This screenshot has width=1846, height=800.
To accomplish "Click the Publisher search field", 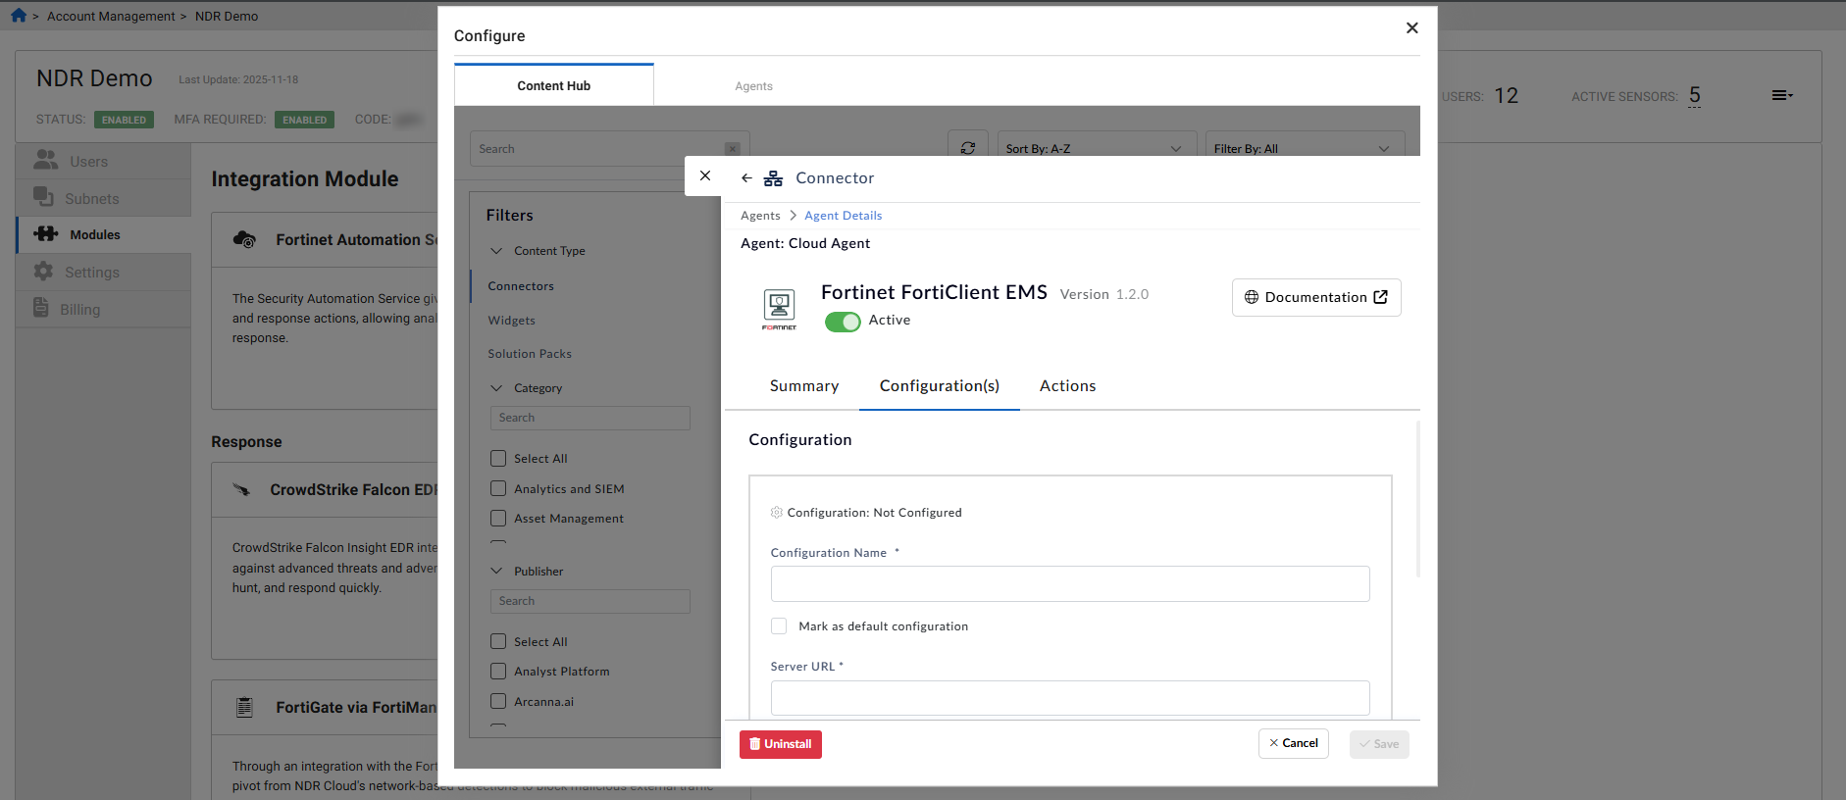I will pos(590,601).
